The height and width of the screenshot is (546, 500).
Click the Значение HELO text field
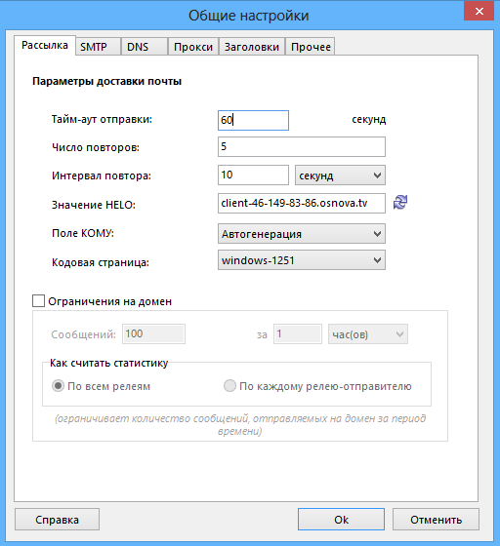(x=302, y=203)
